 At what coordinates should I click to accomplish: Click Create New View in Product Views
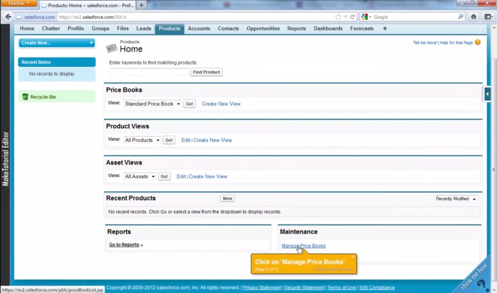click(x=213, y=140)
